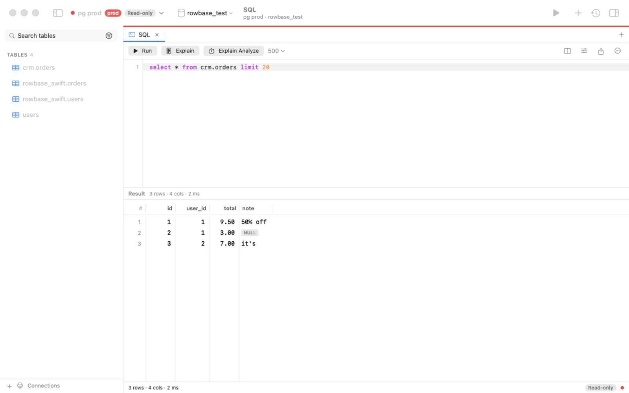Open the query history clock icon
This screenshot has height=393, width=629.
coord(596,13)
